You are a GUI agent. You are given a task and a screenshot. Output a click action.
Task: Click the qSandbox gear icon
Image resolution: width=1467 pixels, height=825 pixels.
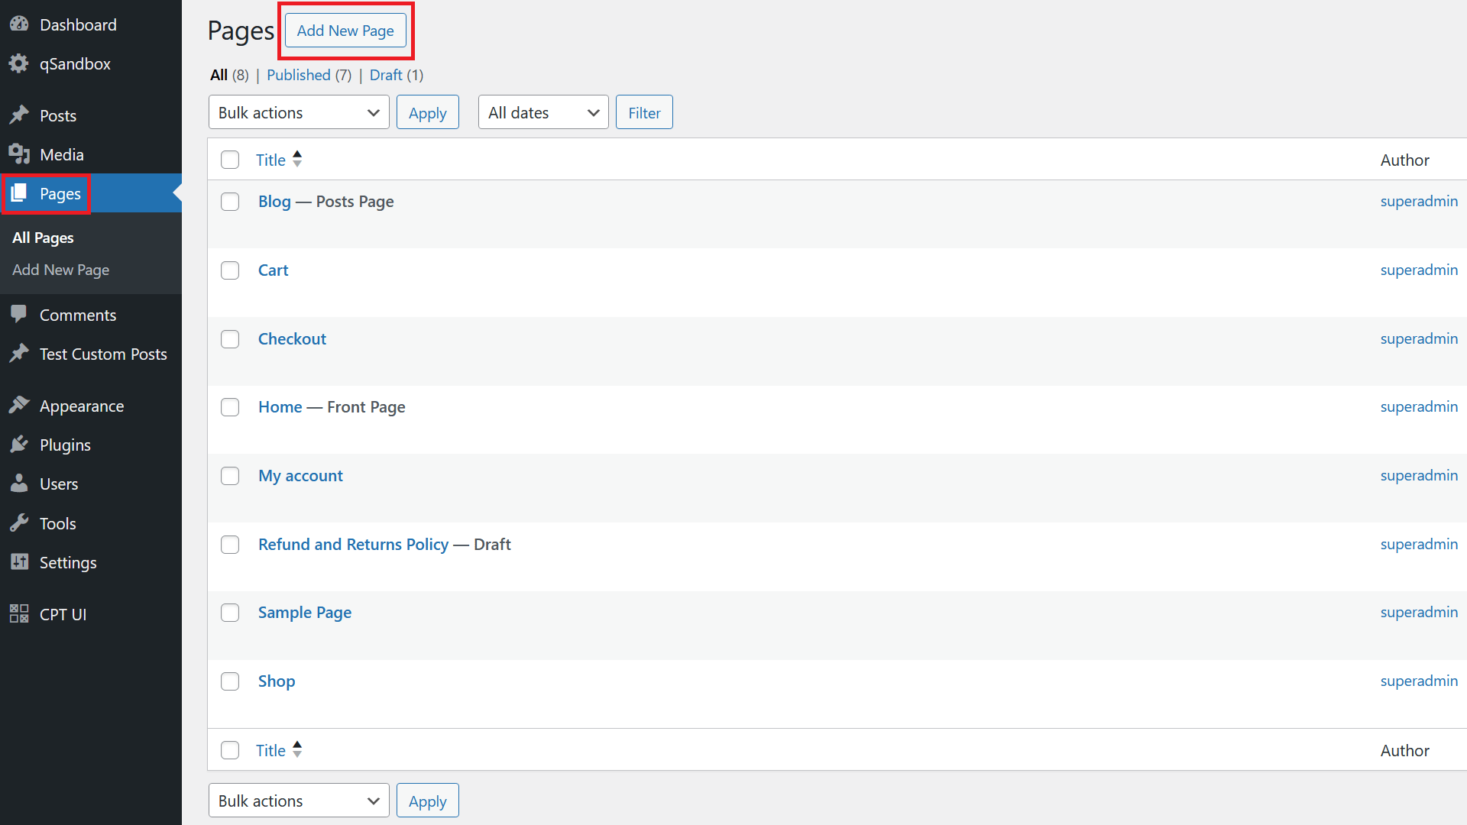tap(19, 63)
